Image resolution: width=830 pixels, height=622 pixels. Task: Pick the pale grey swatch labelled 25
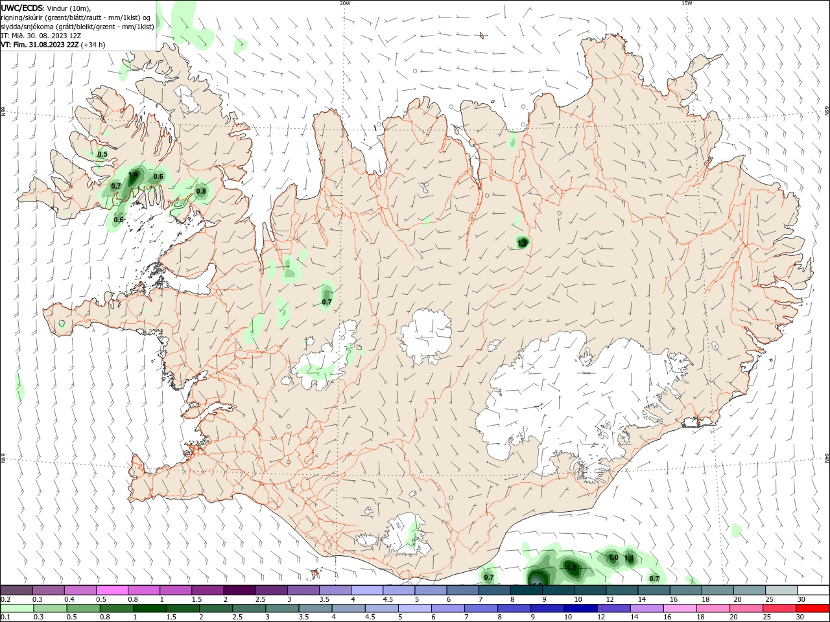781,590
